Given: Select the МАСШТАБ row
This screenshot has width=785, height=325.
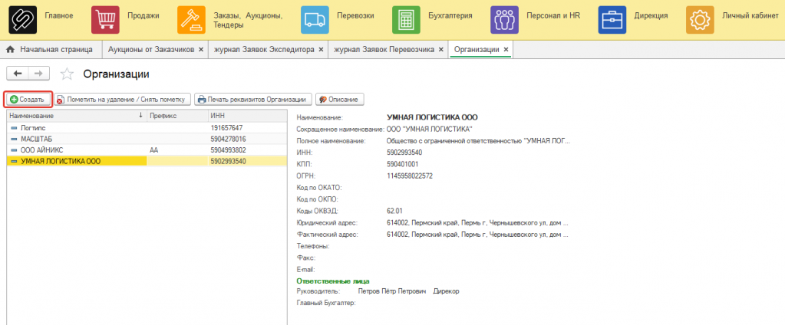Looking at the screenshot, I should 147,139.
